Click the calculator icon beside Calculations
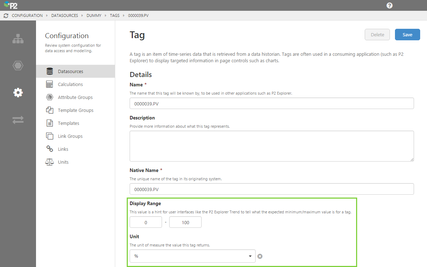The height and width of the screenshot is (267, 427). coord(49,84)
